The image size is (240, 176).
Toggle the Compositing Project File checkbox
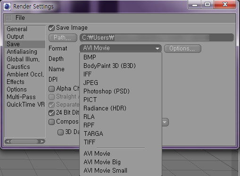pyautogui.click(x=51, y=122)
